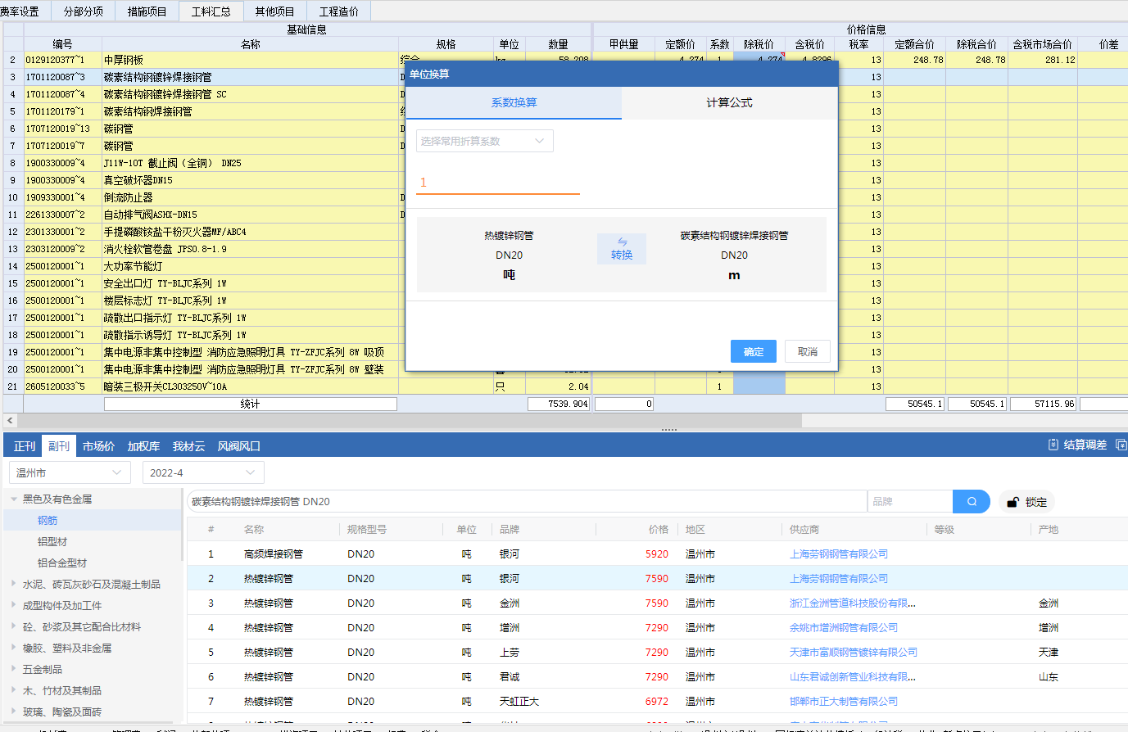Image resolution: width=1128 pixels, height=732 pixels.
Task: Open the 温州市 region dropdown
Action: tap(70, 472)
